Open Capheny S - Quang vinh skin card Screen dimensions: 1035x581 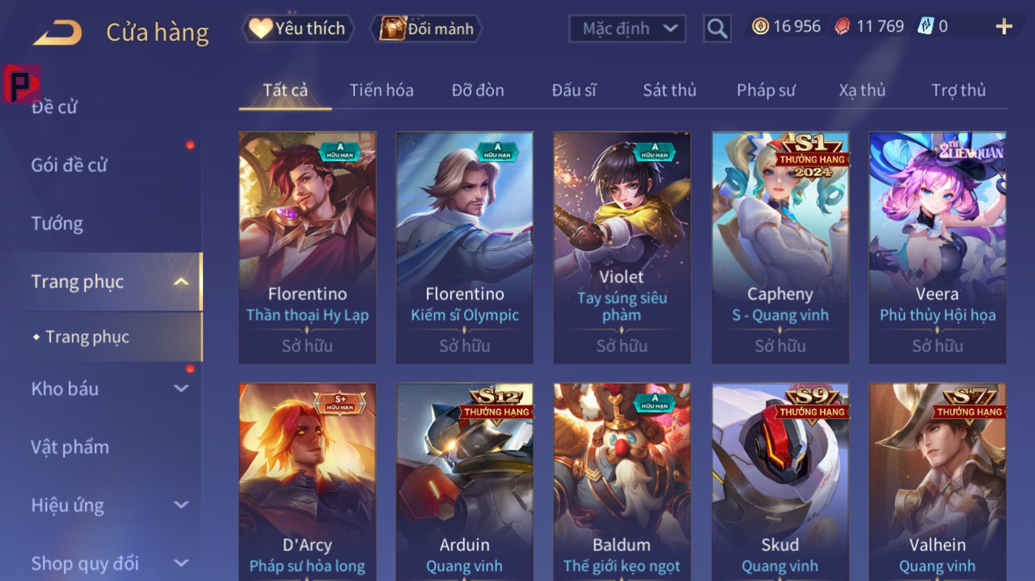[780, 247]
